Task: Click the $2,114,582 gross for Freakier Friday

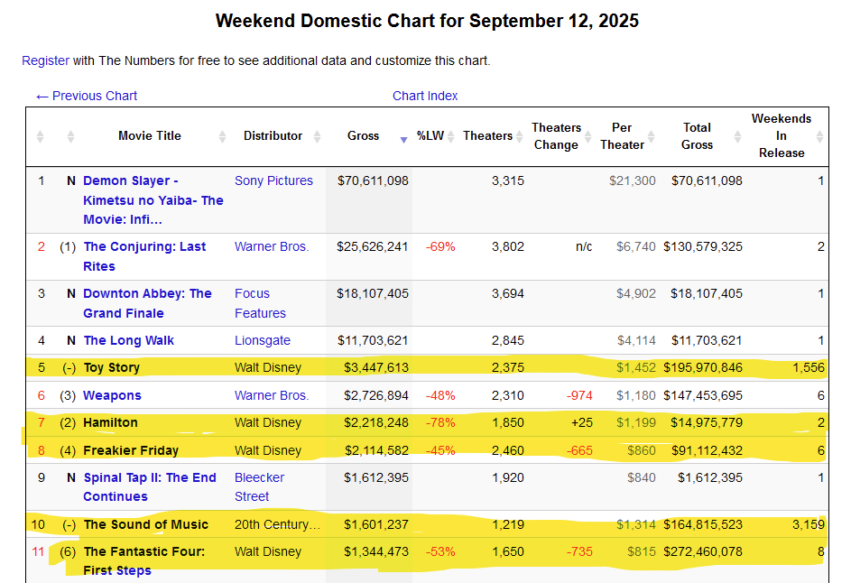Action: coord(376,450)
